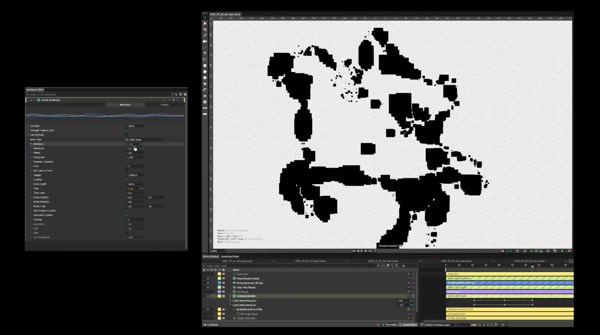This screenshot has height=335, width=600.
Task: Enable the Use Normals checkbox
Action: point(126,135)
